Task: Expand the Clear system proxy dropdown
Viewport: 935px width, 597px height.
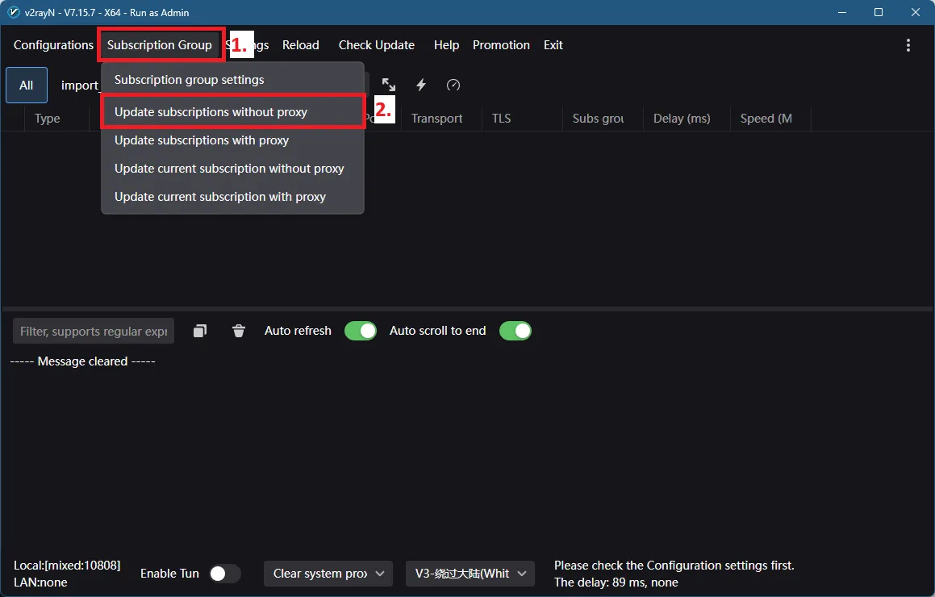Action: pos(328,574)
